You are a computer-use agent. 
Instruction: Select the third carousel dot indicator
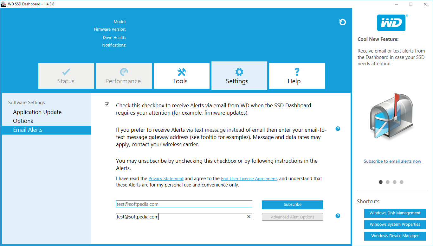395,182
